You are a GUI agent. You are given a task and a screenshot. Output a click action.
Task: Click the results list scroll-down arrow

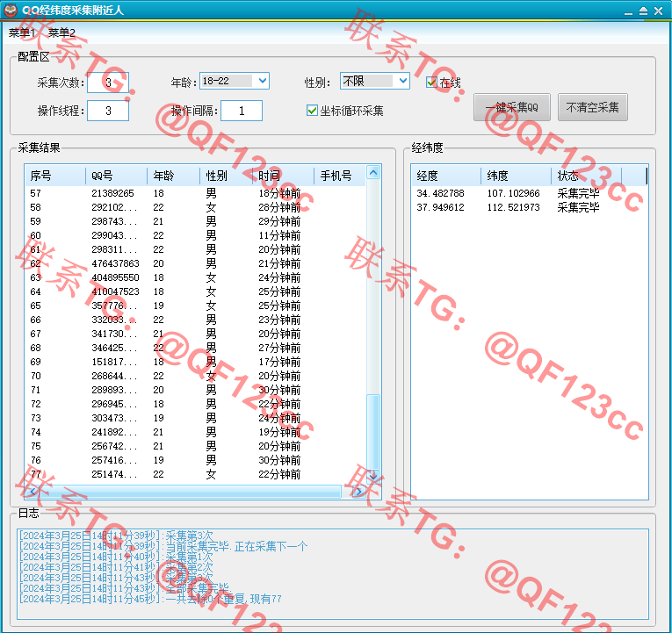[373, 475]
